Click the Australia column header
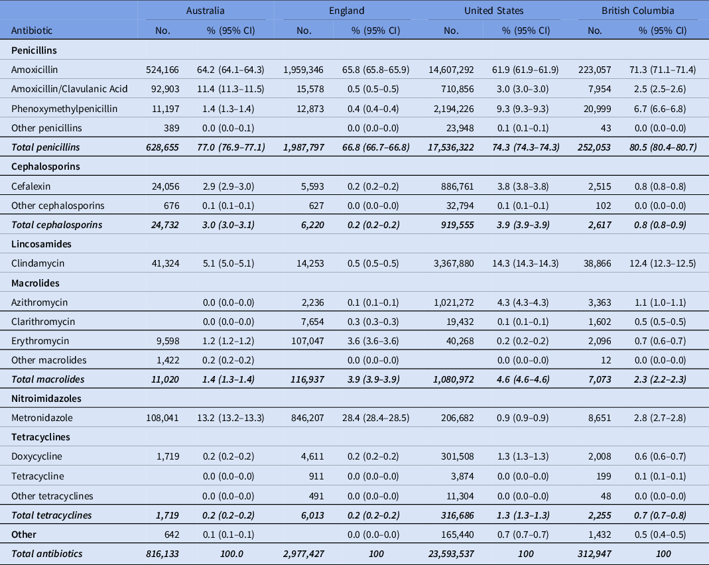 click(205, 11)
